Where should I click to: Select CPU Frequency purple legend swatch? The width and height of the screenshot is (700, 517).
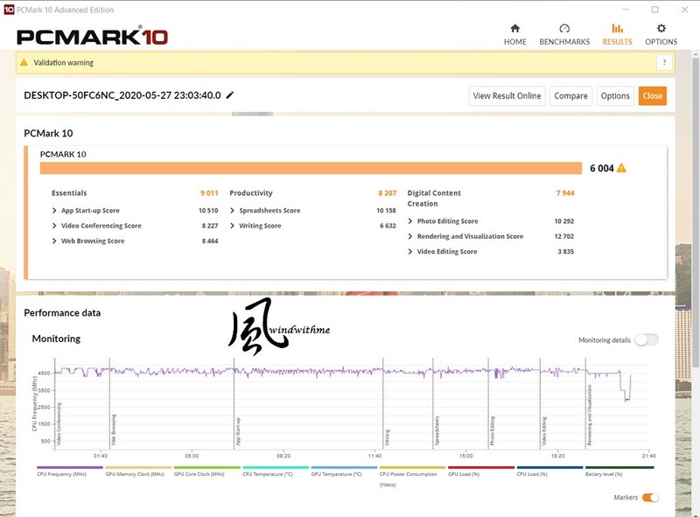70,468
